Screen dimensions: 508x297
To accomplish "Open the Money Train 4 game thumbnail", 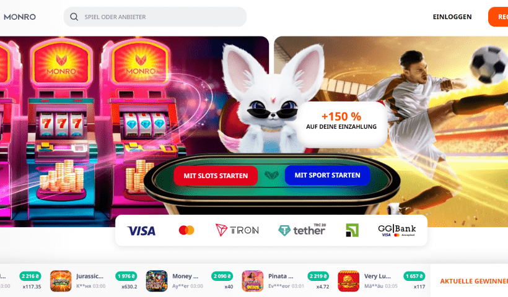I will click(157, 281).
